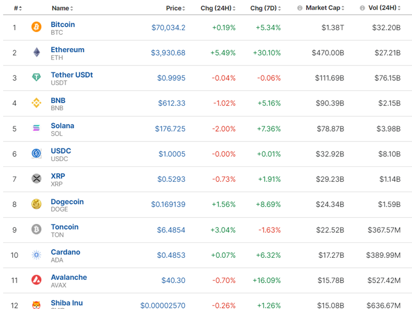Click Avalanche 7D change +16.09%

(x=267, y=280)
